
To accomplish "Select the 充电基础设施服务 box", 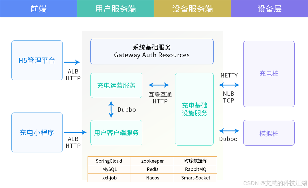I will coord(194,109).
